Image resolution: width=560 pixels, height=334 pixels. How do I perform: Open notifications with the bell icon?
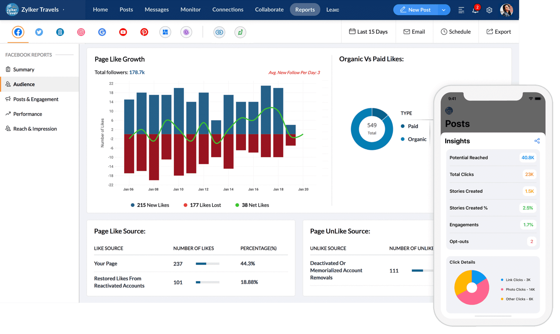point(475,10)
